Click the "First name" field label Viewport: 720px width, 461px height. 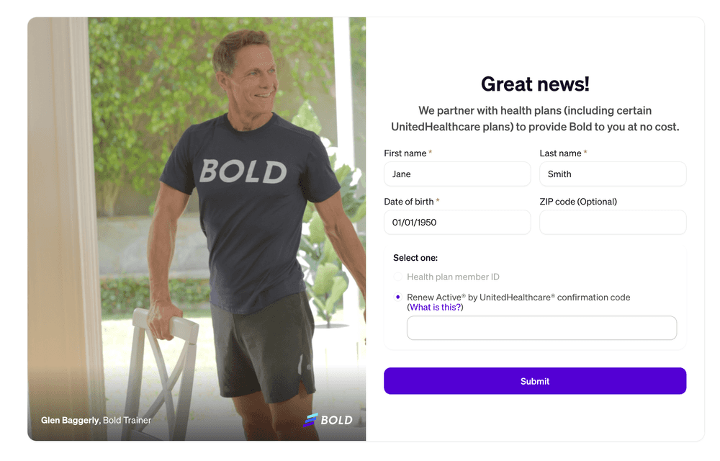point(405,153)
